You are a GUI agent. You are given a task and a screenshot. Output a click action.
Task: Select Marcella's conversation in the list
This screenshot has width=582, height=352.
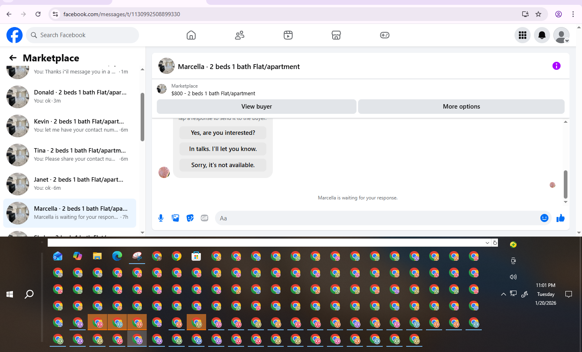(x=70, y=213)
